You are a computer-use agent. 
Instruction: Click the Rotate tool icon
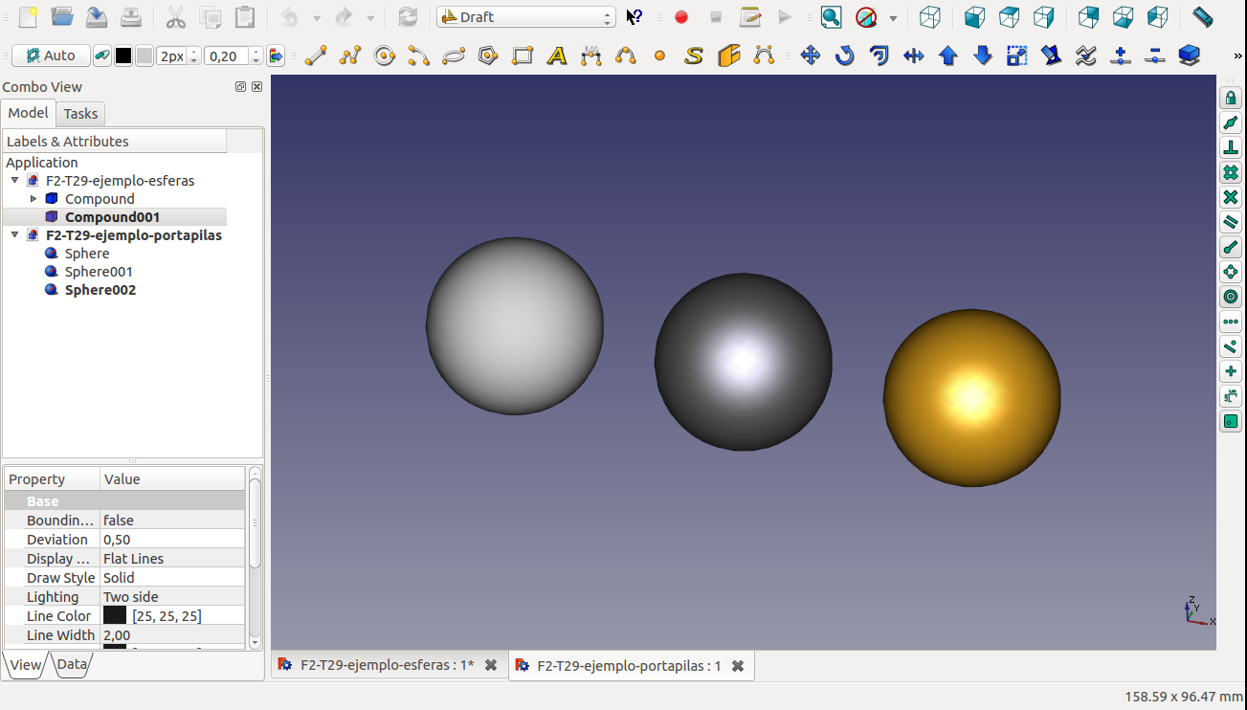pos(844,56)
